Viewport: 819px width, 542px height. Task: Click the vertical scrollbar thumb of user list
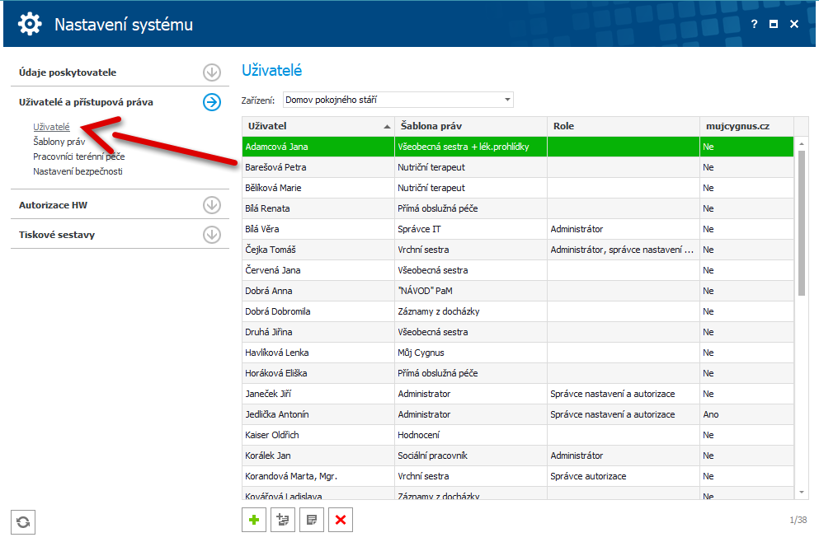pyautogui.click(x=801, y=222)
